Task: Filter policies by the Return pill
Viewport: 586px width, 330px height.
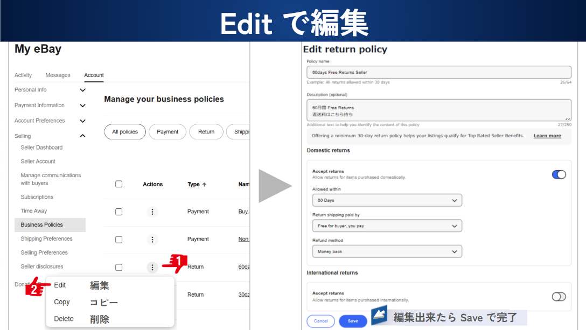Action: pyautogui.click(x=206, y=132)
